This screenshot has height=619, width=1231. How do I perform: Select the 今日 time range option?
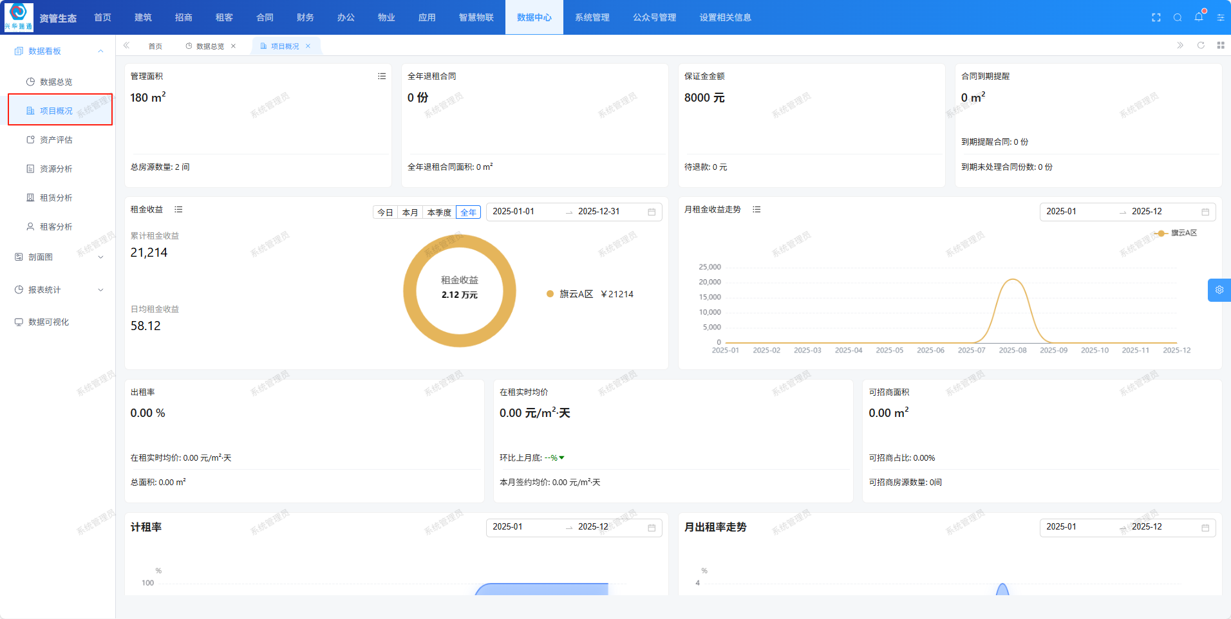pos(385,212)
